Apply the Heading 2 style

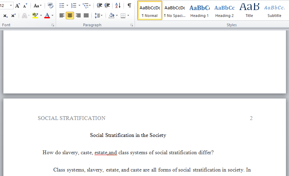225,10
